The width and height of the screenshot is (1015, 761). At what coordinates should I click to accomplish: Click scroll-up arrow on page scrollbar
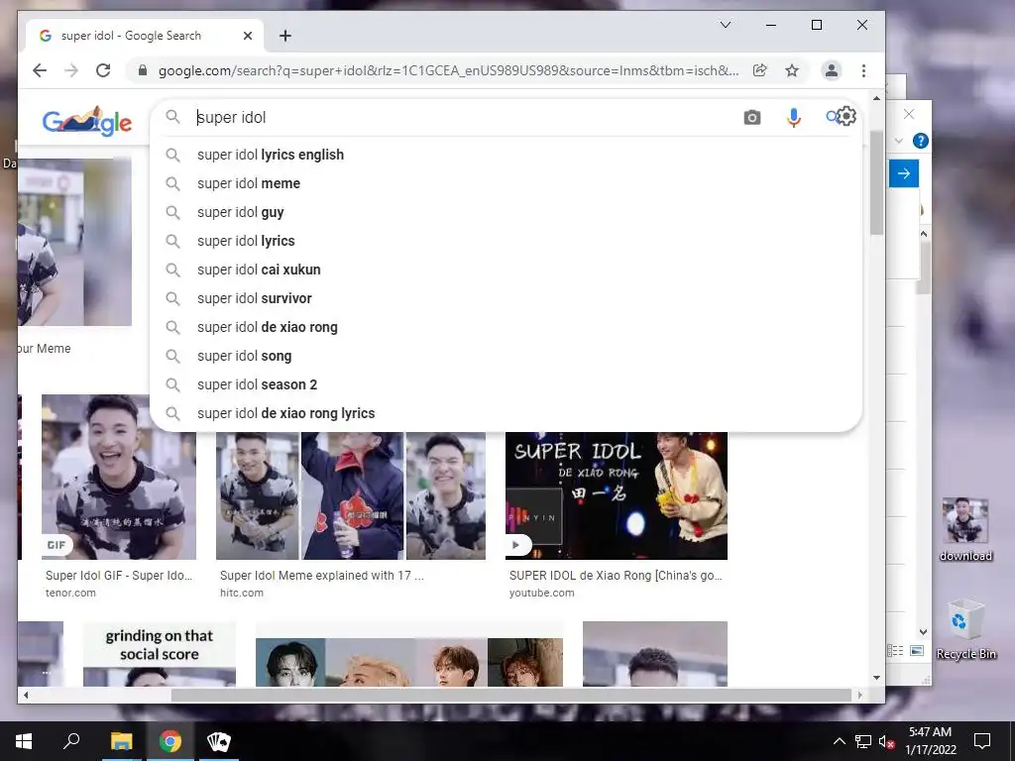click(876, 98)
